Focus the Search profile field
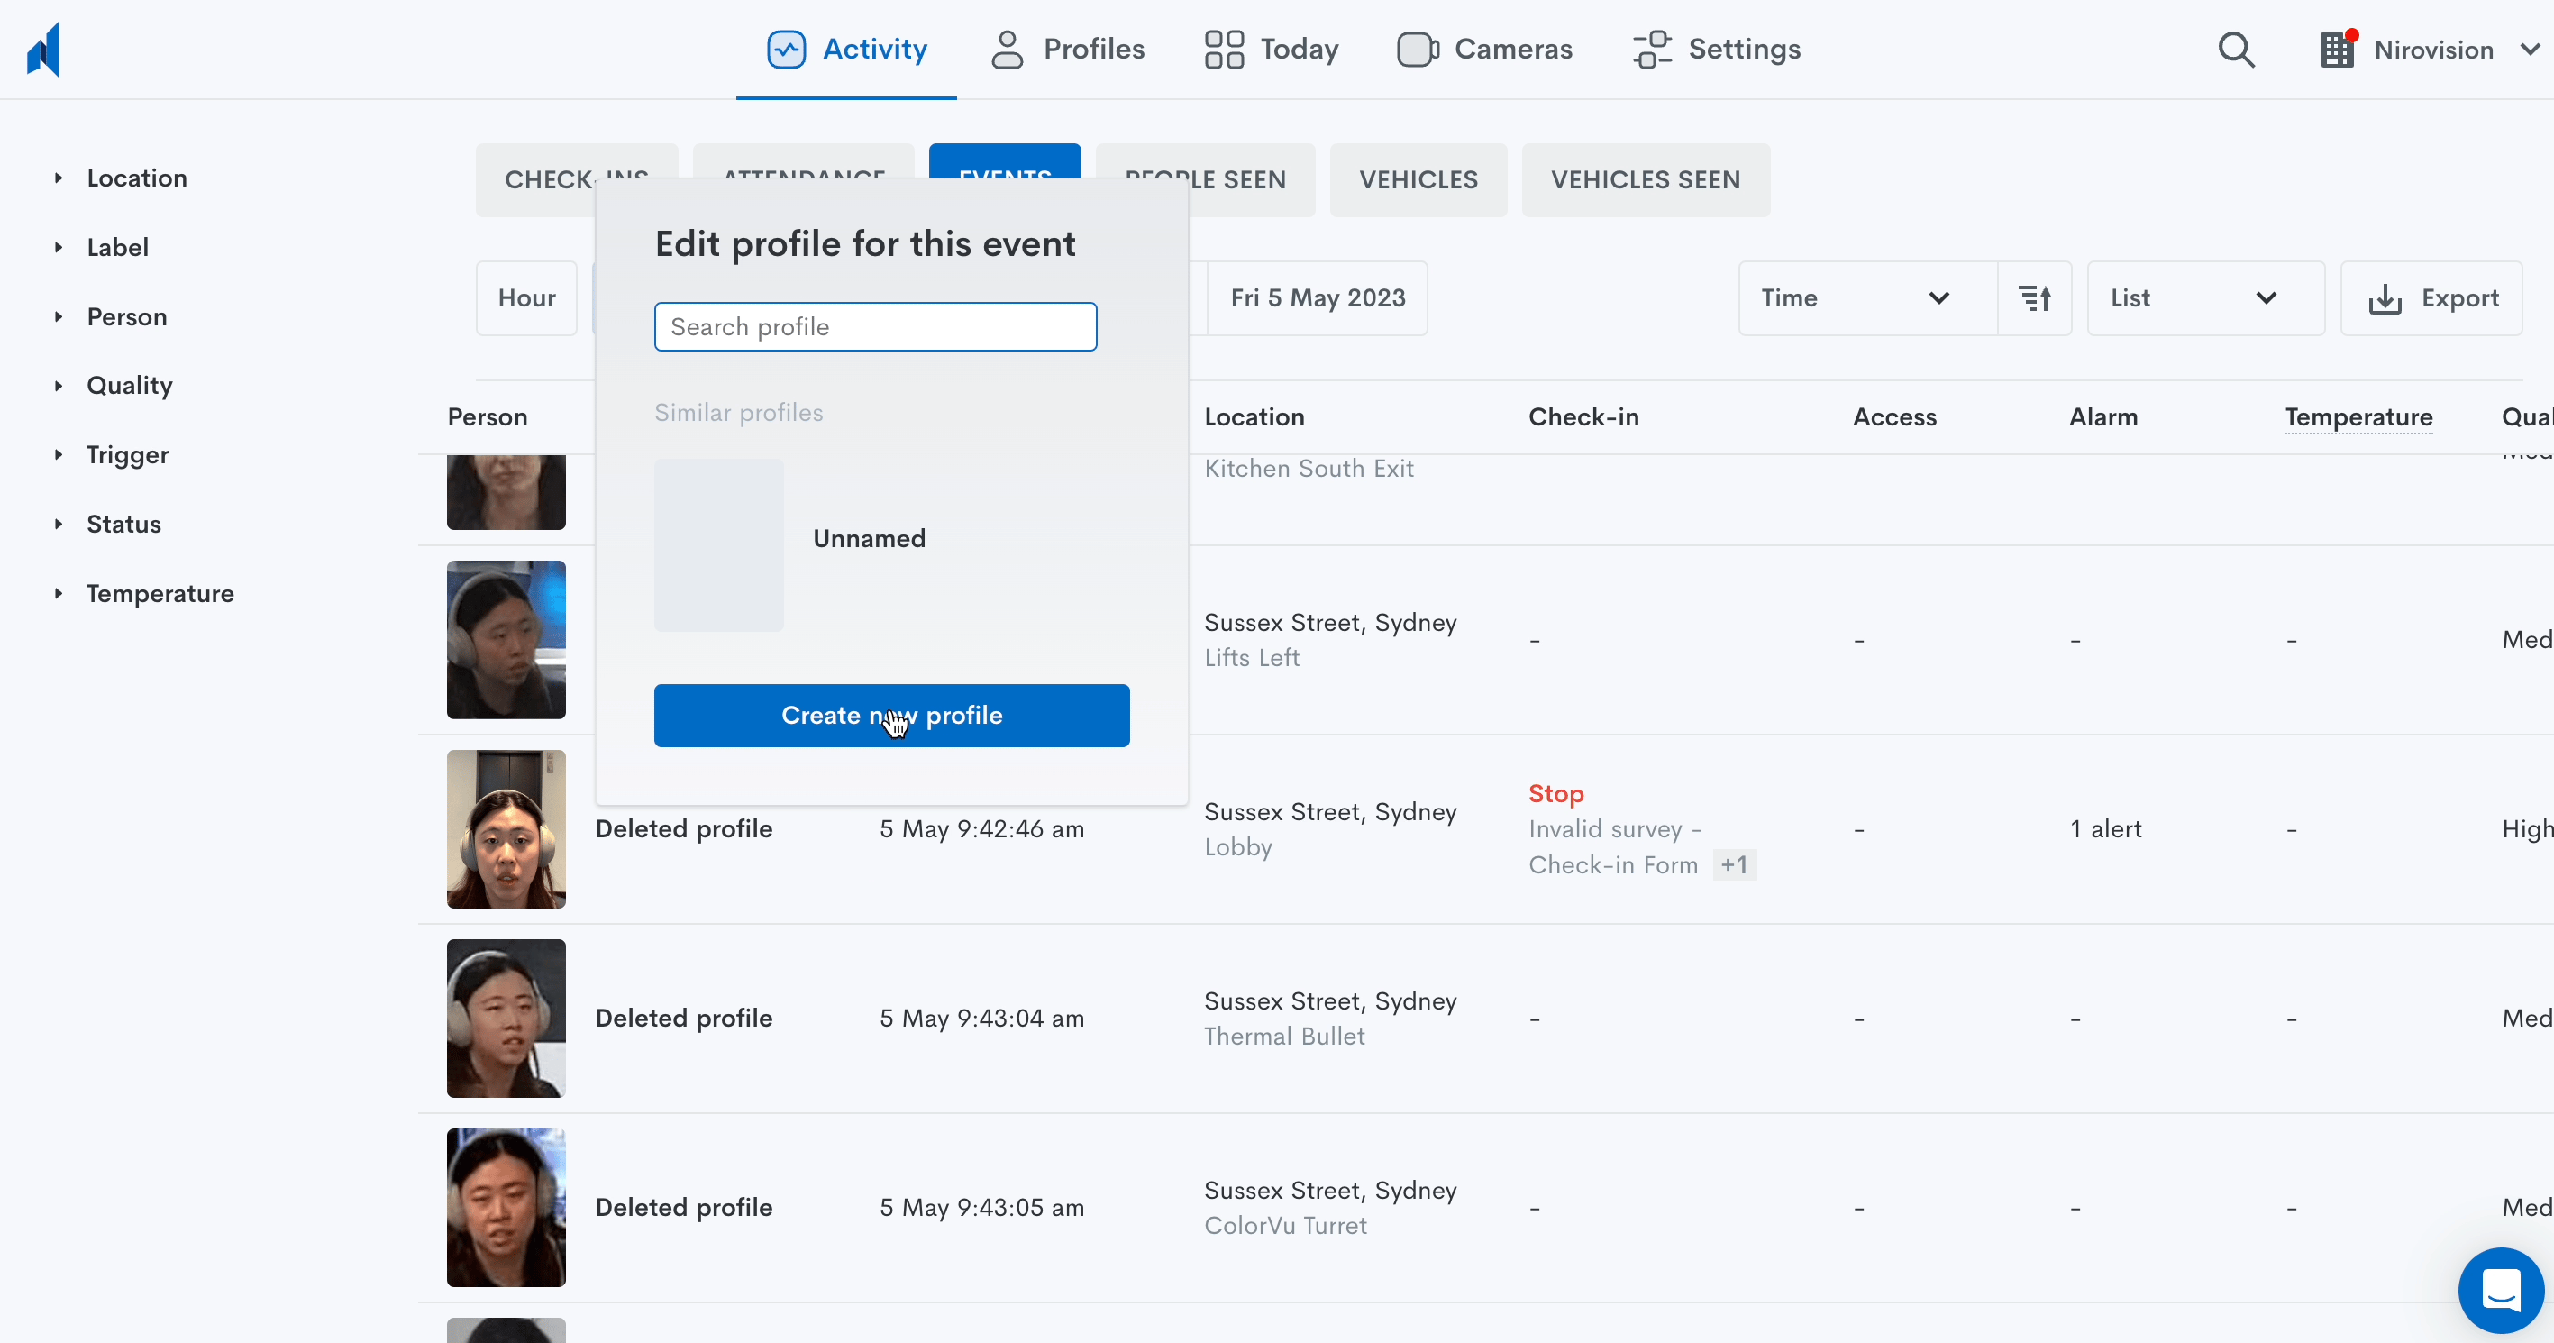The width and height of the screenshot is (2554, 1343). pyautogui.click(x=875, y=327)
